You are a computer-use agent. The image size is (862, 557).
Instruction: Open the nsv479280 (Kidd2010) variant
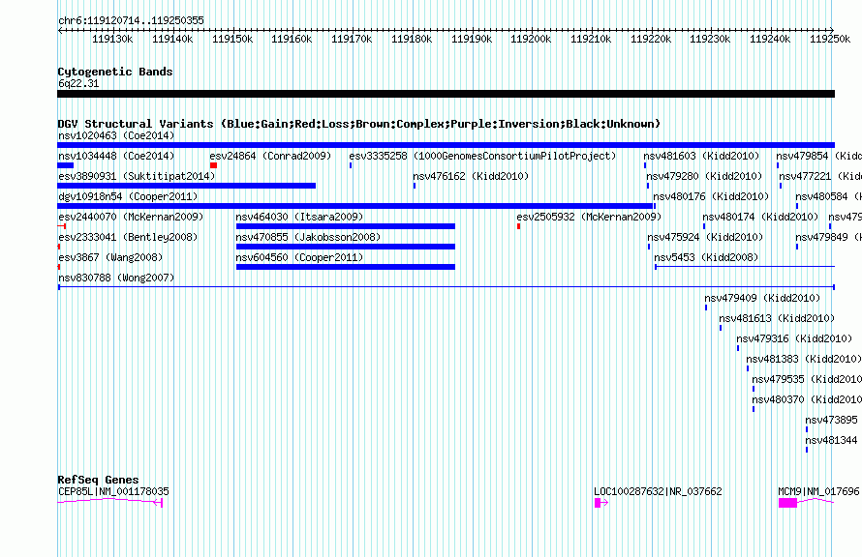(704, 176)
